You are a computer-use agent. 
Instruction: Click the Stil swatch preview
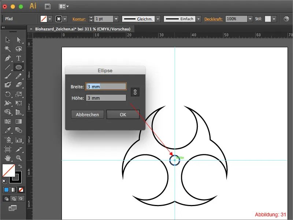click(268, 19)
